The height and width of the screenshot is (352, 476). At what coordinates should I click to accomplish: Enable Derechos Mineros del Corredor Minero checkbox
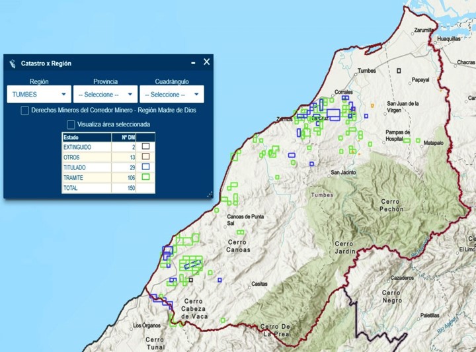(x=24, y=110)
